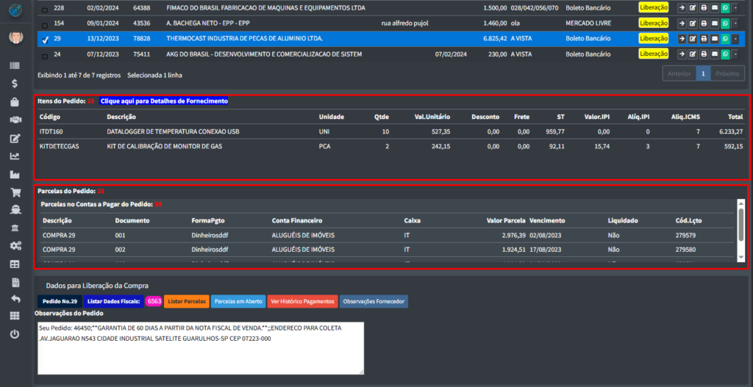
Task: Tick the checkbox for order 24
Action: [46, 56]
